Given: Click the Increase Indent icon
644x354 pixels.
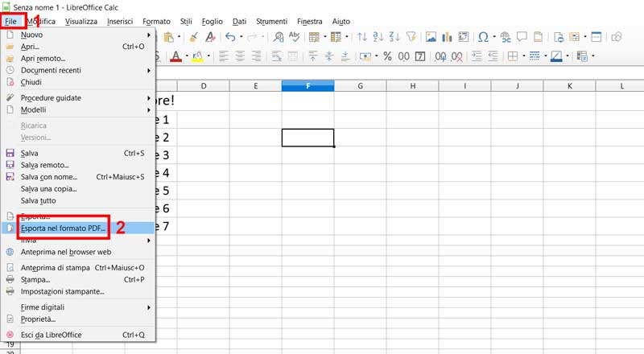Looking at the screenshot, I should click(x=477, y=56).
